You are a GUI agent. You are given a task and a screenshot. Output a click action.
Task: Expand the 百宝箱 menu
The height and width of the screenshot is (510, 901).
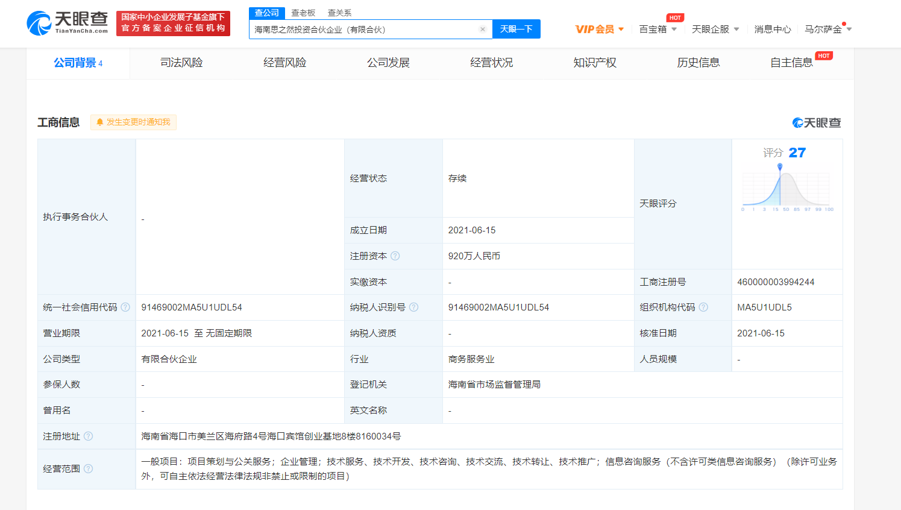(x=658, y=29)
